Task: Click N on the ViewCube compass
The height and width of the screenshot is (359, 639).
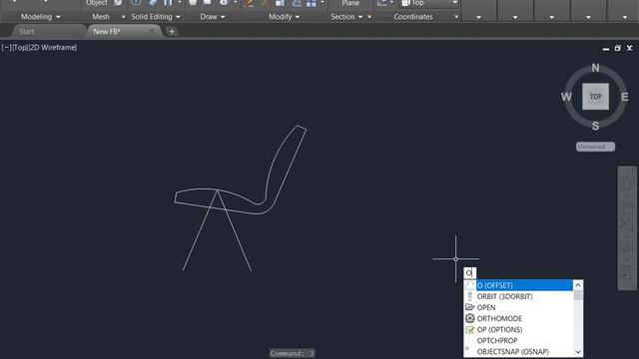Action: (595, 68)
